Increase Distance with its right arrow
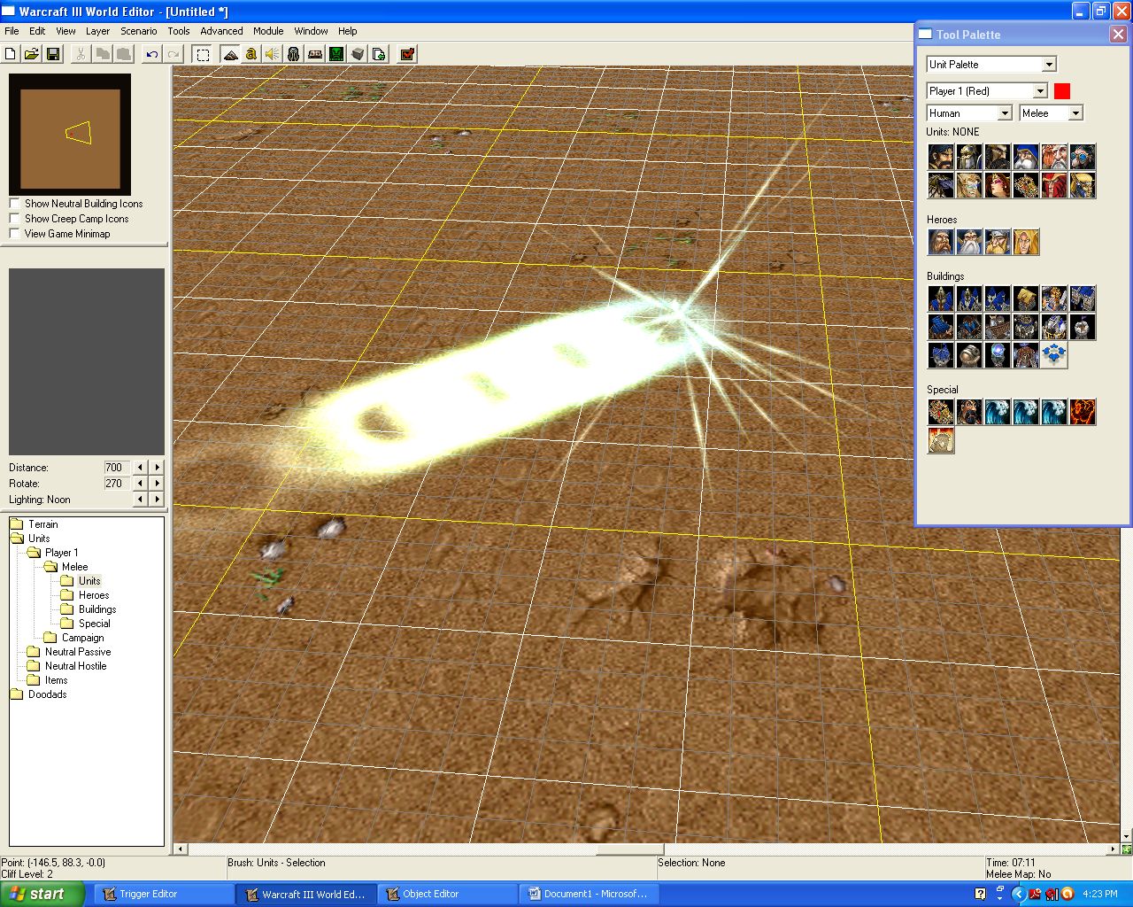The width and height of the screenshot is (1133, 907). (158, 468)
